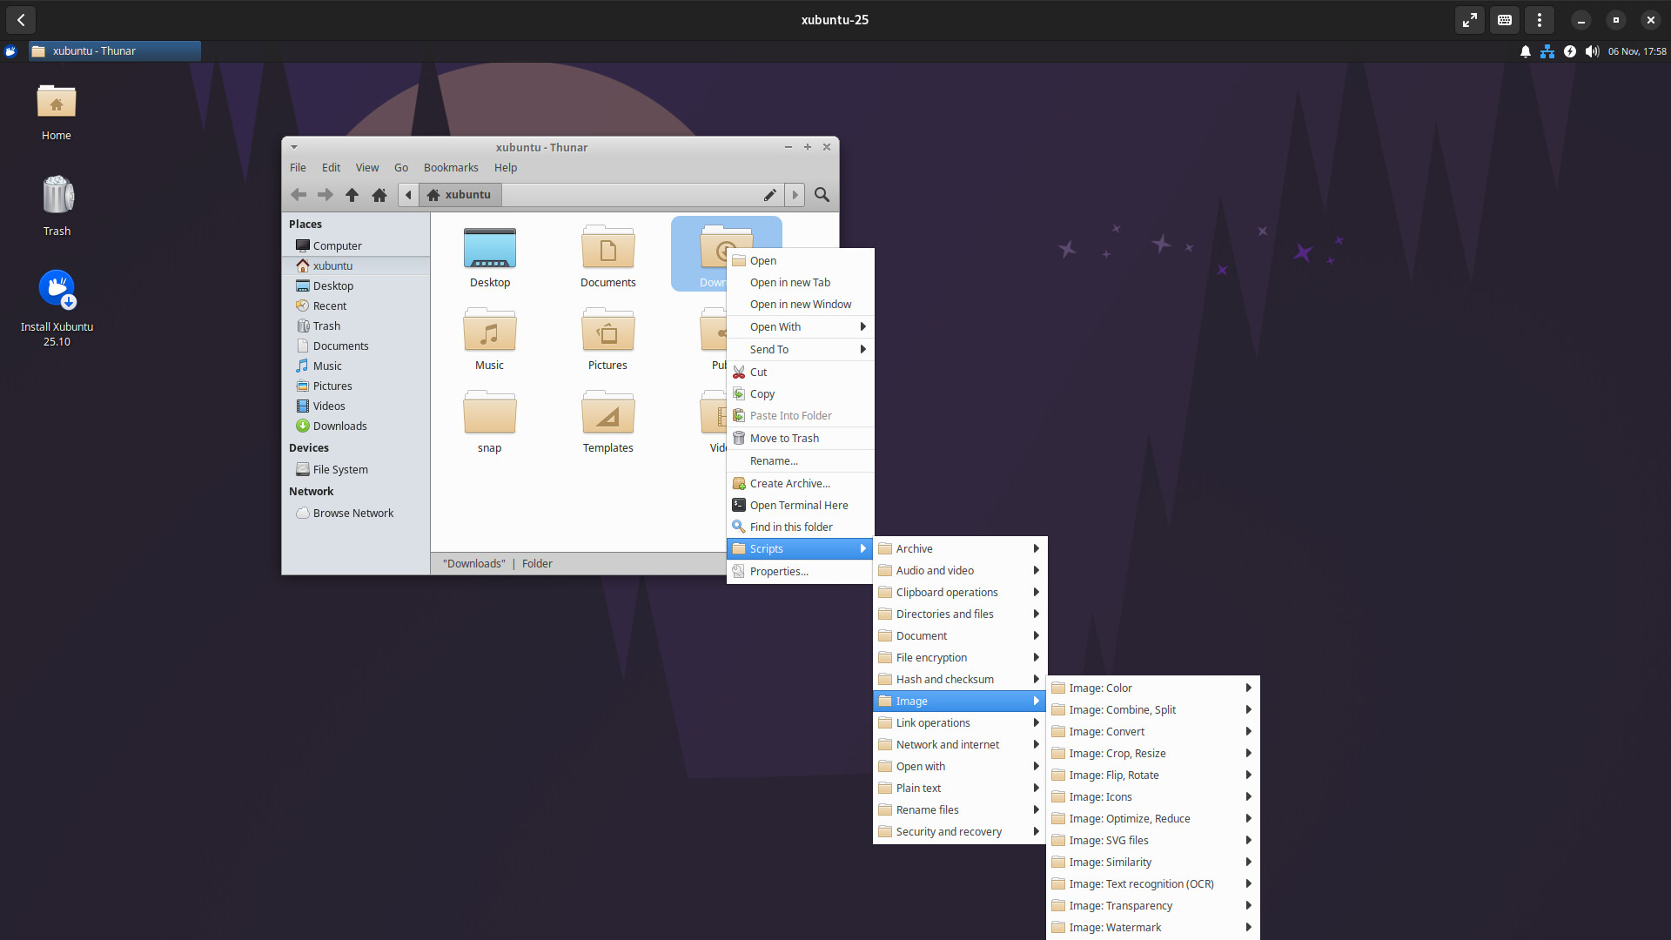Click the Home toolbar icon in Thunar
Screen dimensions: 1671x940
pyautogui.click(x=379, y=195)
